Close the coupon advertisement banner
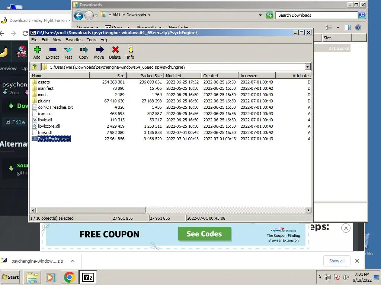The height and width of the screenshot is (285, 381). coord(346,228)
